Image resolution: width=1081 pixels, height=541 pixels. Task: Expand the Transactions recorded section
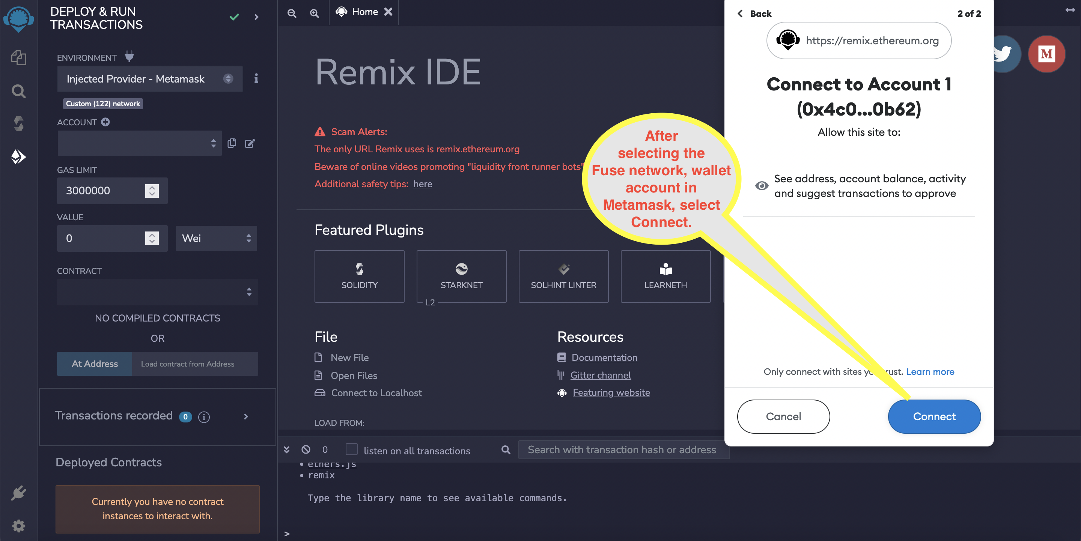pyautogui.click(x=246, y=416)
